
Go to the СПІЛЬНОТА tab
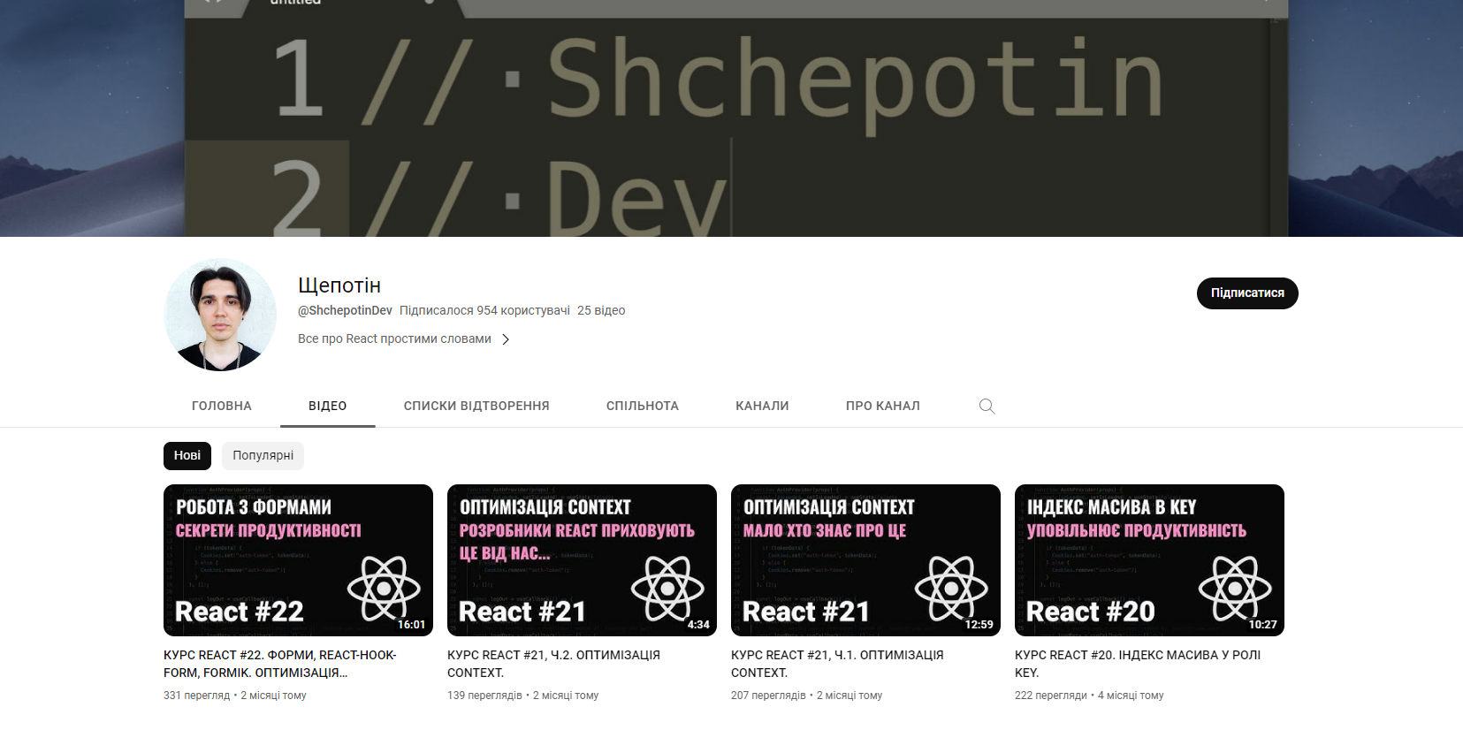[643, 406]
